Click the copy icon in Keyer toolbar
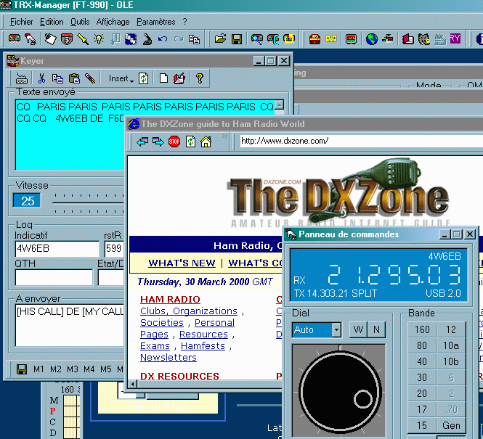This screenshot has height=439, width=483. point(57,78)
